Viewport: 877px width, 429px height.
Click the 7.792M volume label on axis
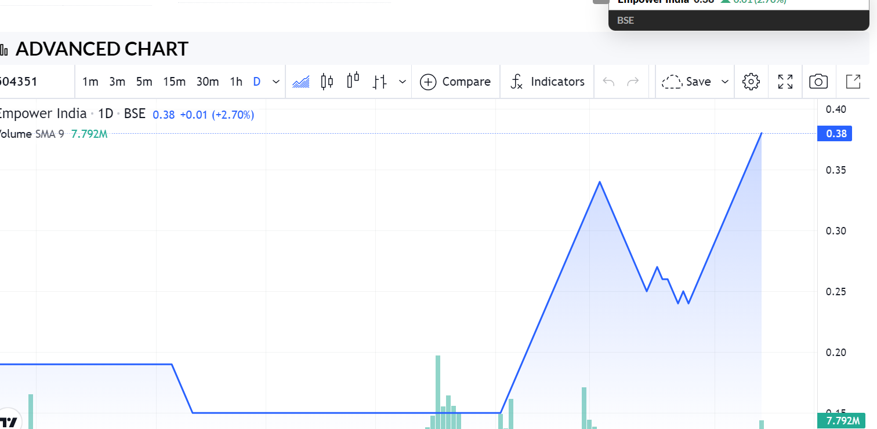pos(842,420)
